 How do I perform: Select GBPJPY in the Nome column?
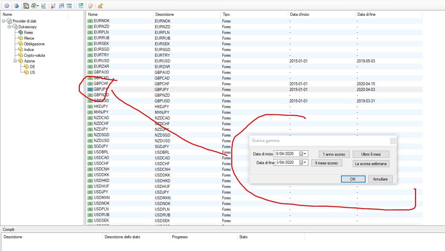(x=101, y=90)
